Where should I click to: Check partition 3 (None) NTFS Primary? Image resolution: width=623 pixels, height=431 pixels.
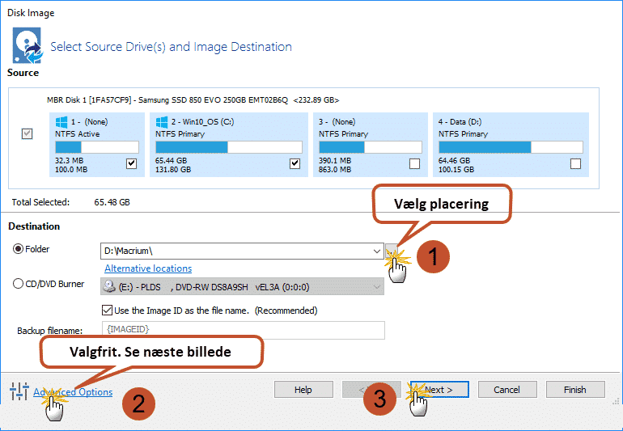coord(414,164)
